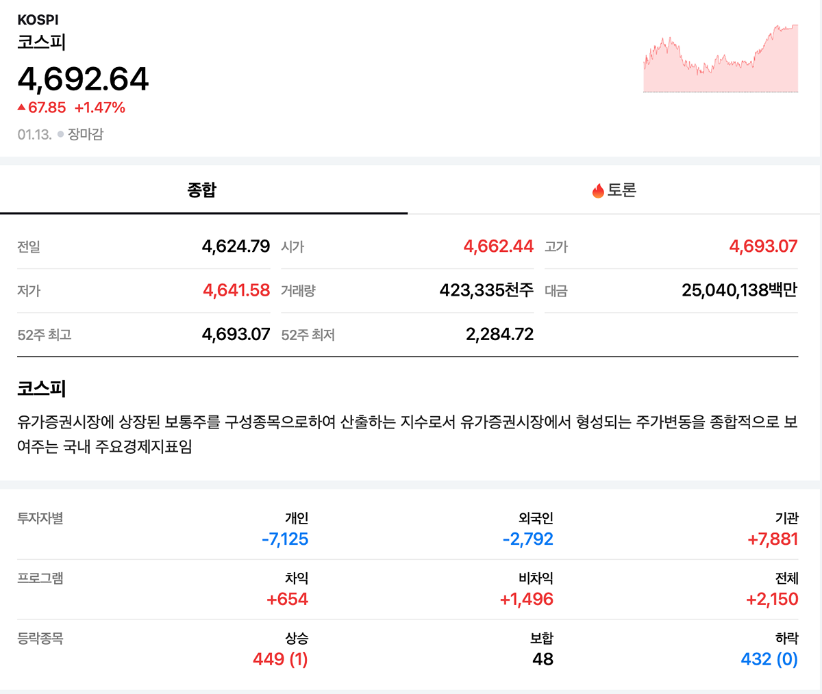Select the 종합 tab
This screenshot has height=694, width=822.
coord(202,190)
